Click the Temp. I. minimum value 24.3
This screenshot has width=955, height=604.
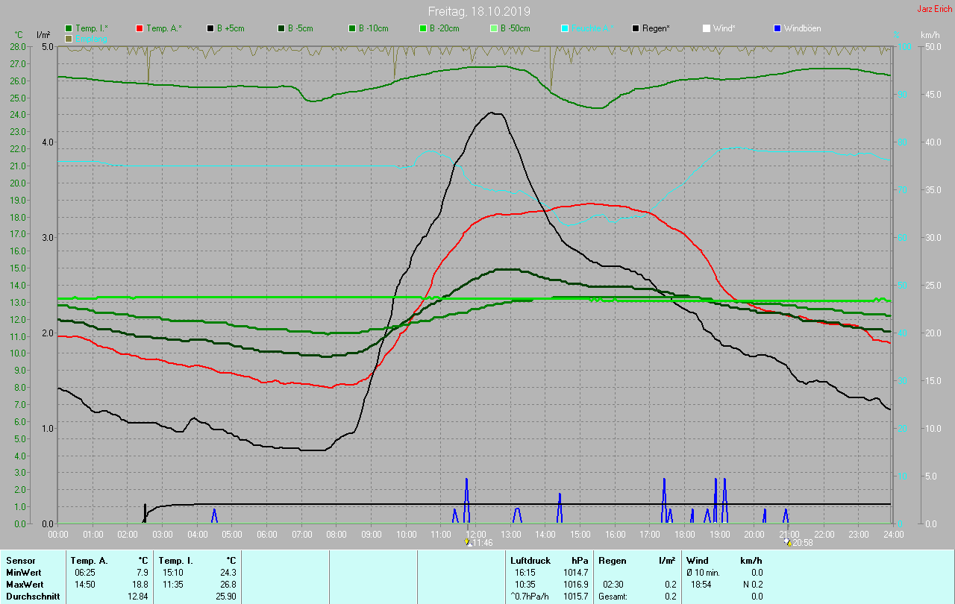pos(228,573)
